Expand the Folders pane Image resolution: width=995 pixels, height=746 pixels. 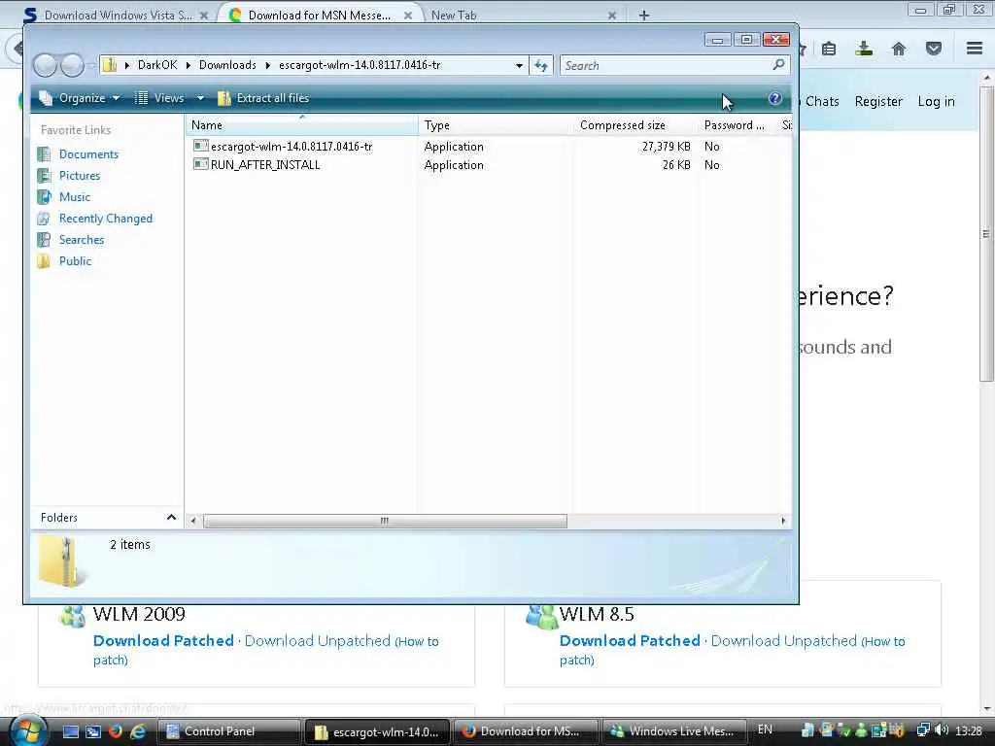(x=107, y=518)
